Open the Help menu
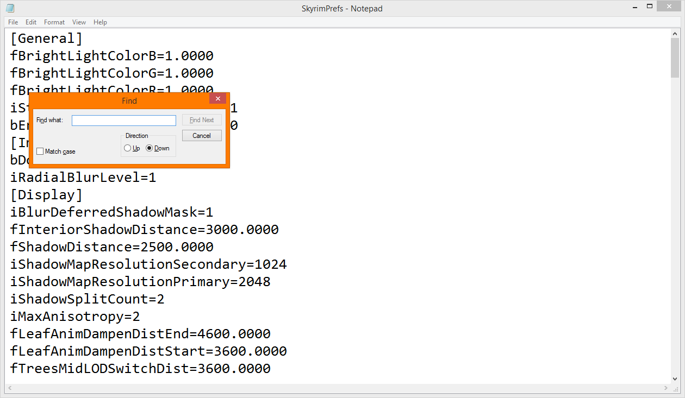Screen dimensions: 685x398 (100, 22)
